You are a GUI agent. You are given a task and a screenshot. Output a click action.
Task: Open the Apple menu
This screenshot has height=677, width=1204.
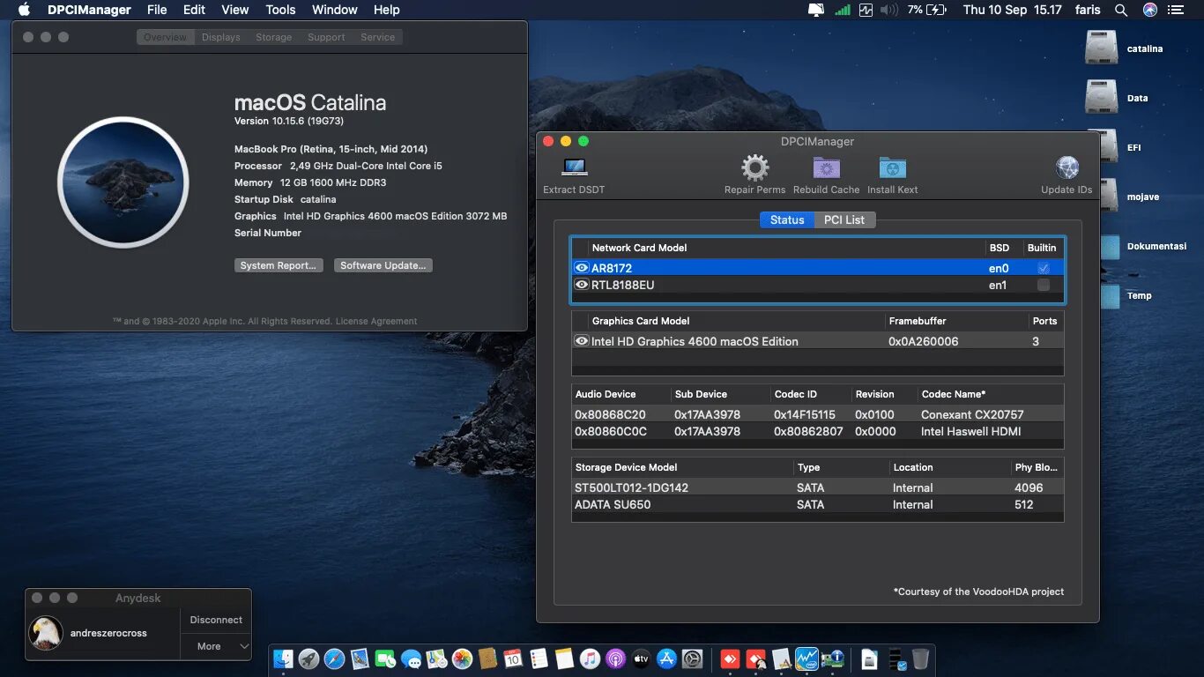(24, 10)
